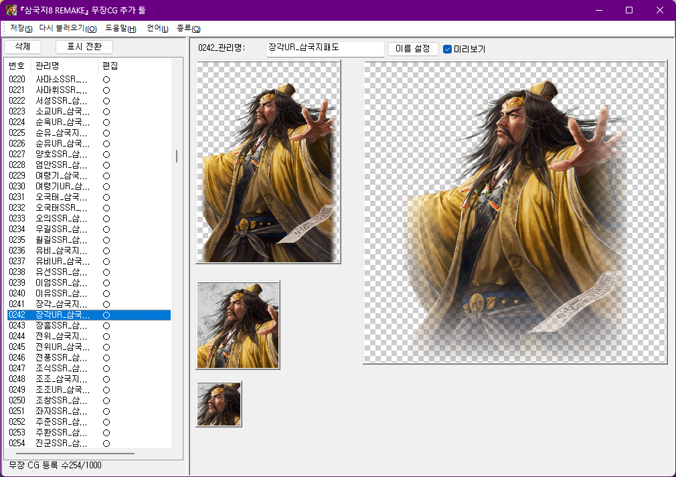The width and height of the screenshot is (676, 477).
Task: Click the app icon in the title bar
Action: tap(11, 10)
